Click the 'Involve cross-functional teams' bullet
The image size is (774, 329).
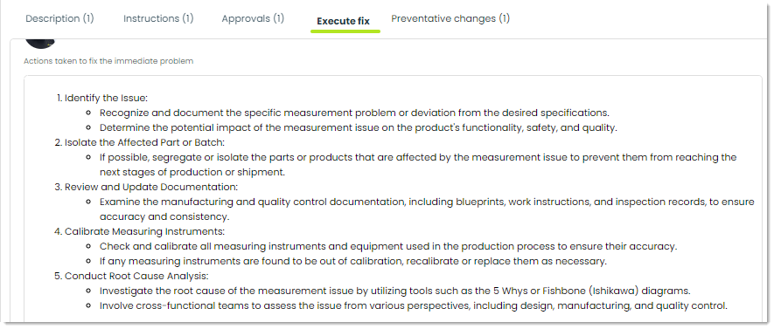pyautogui.click(x=414, y=305)
